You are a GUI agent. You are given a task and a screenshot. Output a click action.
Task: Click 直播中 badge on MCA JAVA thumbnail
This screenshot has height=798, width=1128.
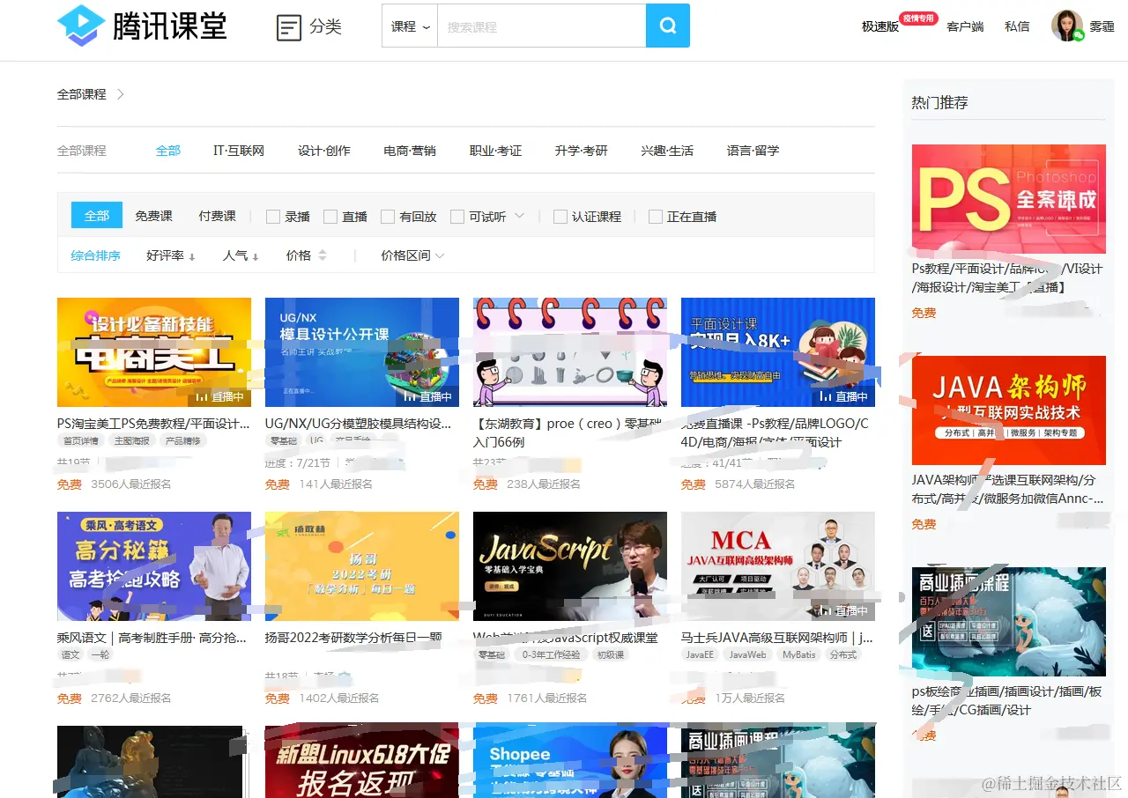click(842, 610)
